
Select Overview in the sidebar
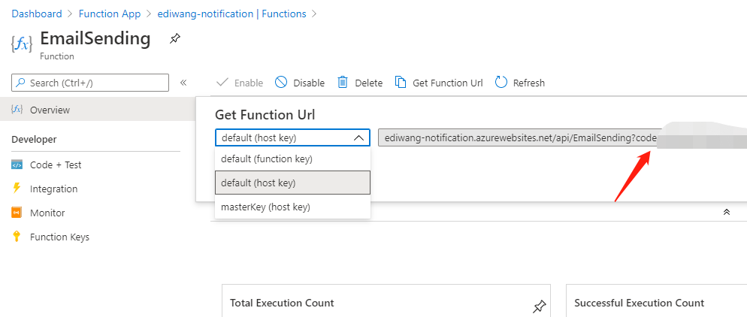(x=50, y=110)
